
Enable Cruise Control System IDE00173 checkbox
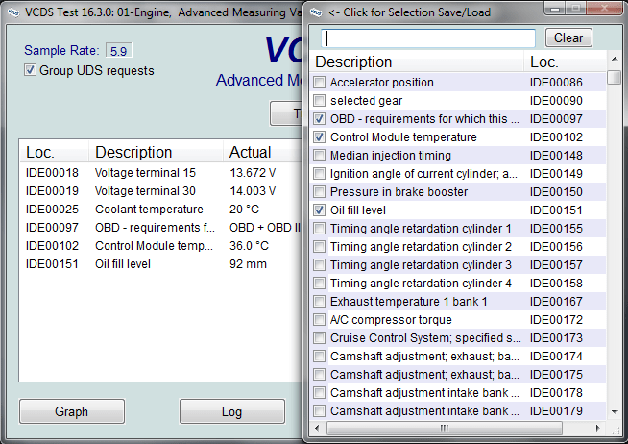tap(319, 338)
